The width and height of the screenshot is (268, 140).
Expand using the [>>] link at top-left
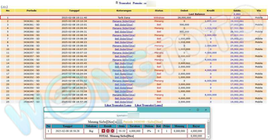pos(4,7)
